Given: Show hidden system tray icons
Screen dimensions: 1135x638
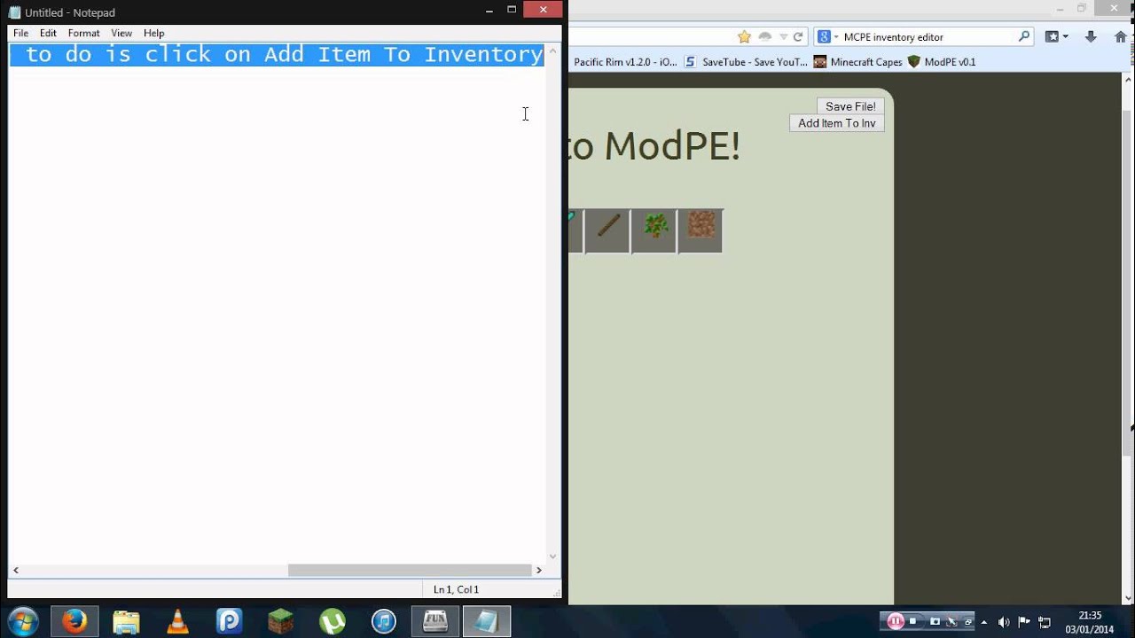Looking at the screenshot, I should (984, 622).
